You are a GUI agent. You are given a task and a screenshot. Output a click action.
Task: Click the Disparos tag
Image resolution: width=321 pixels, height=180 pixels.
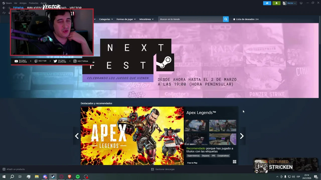pyautogui.click(x=205, y=155)
